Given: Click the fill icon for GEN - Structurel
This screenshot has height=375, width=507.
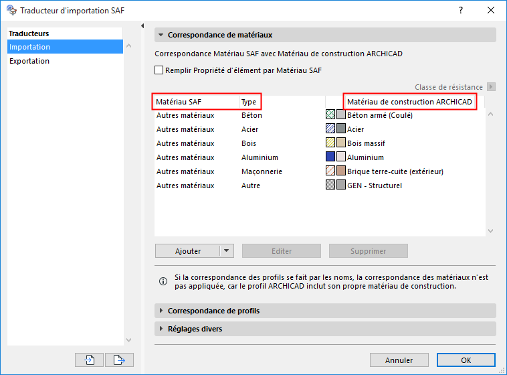Looking at the screenshot, I should [x=330, y=185].
